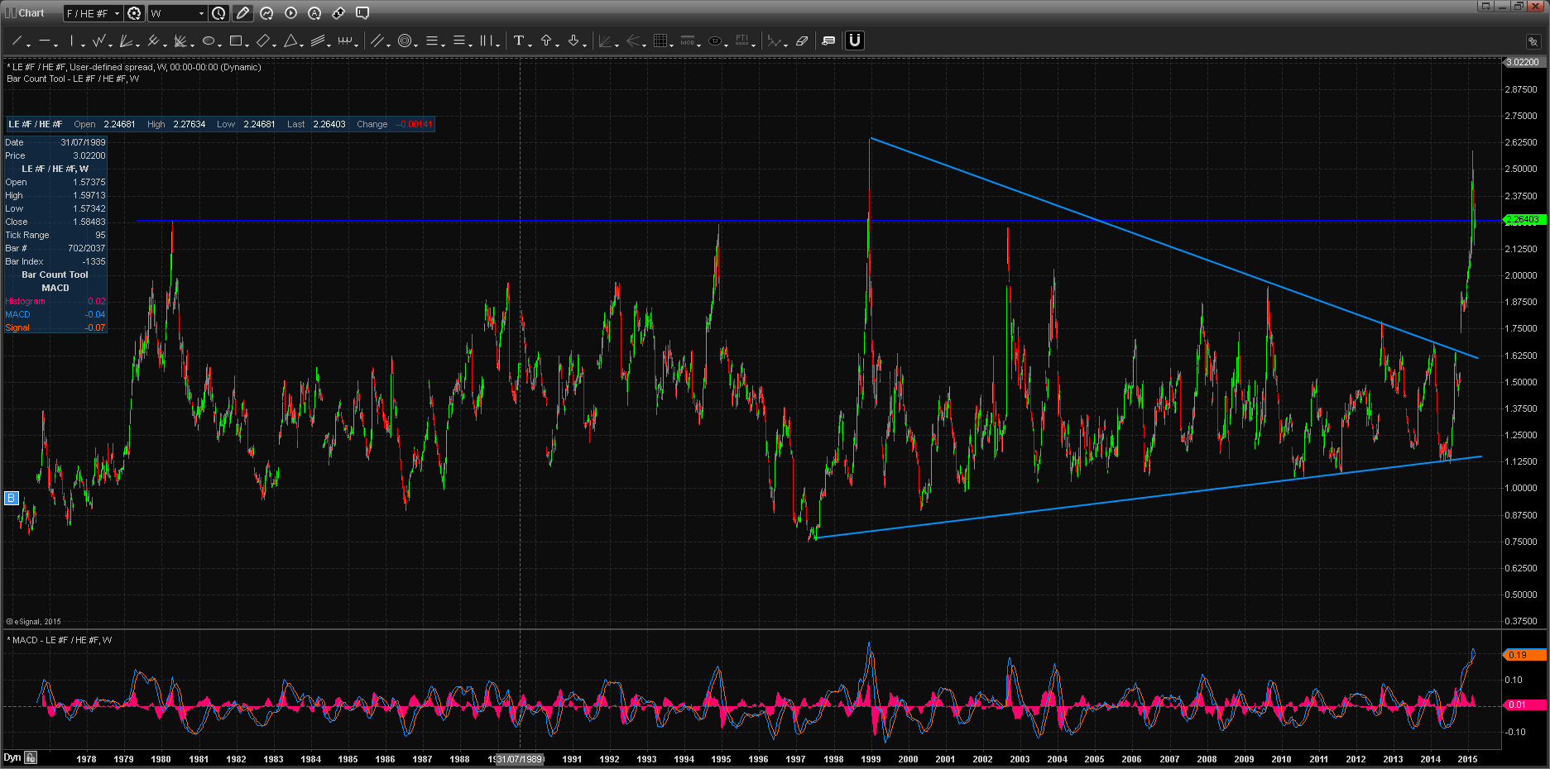Open the symbol settings gear menu
This screenshot has width=1550, height=769.
tap(134, 13)
